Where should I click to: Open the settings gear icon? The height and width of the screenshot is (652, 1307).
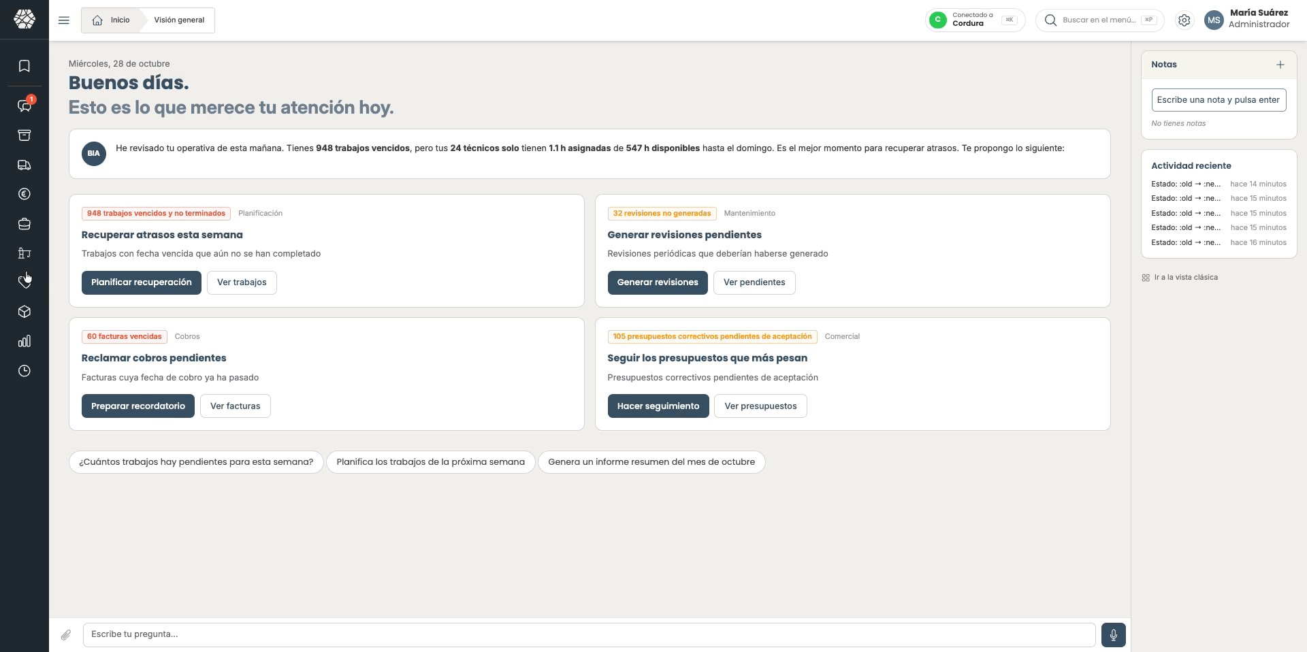(x=1184, y=20)
